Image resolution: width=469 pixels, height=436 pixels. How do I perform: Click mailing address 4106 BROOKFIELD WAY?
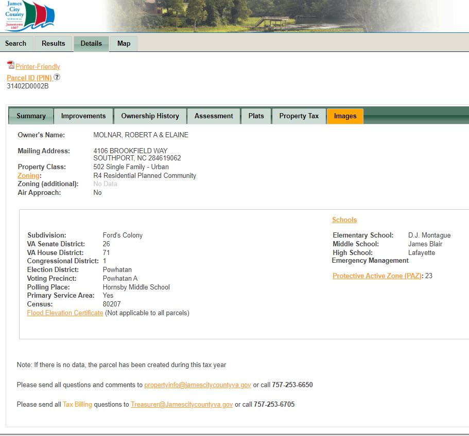(x=130, y=151)
